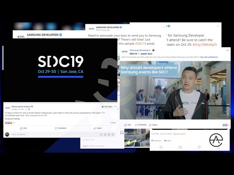Viewport: 234px width, 175px height.
Task: Click the Samsung logo avatar on the video post
Action: point(125,52)
